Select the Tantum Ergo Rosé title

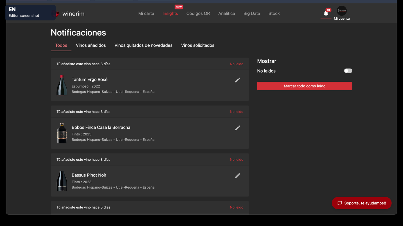point(89,80)
